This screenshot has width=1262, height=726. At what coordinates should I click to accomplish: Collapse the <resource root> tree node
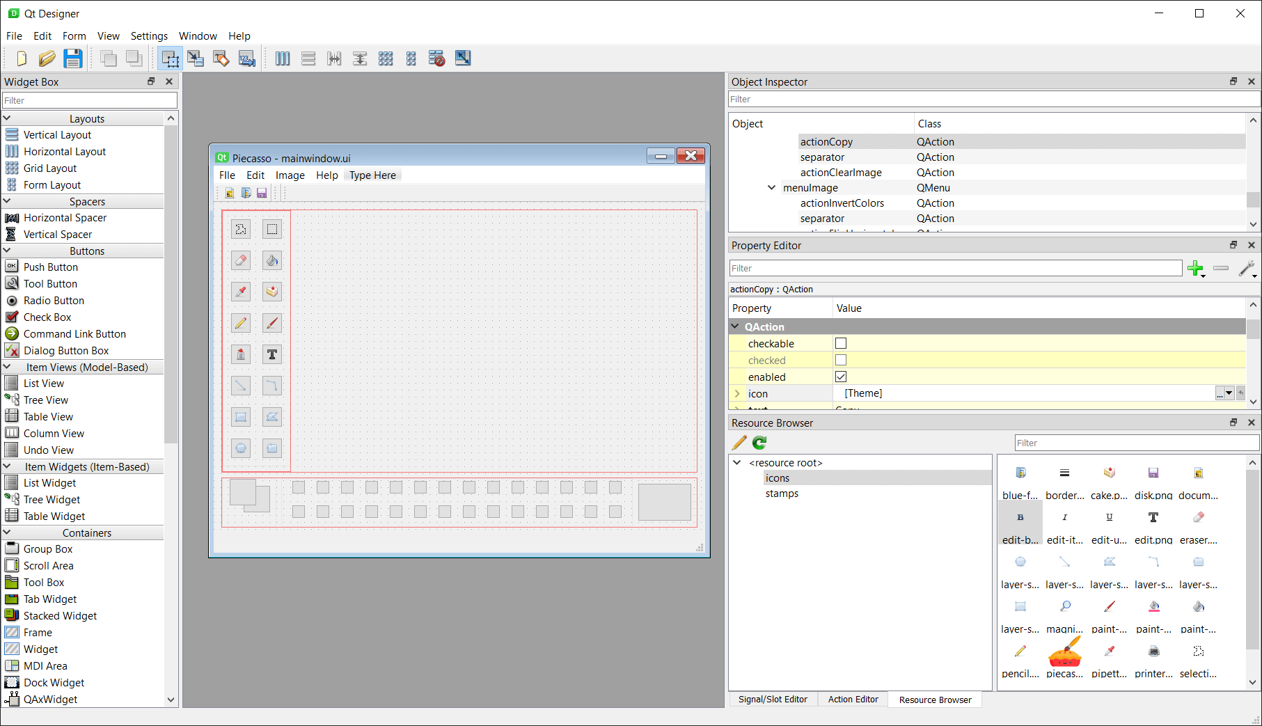pyautogui.click(x=736, y=462)
